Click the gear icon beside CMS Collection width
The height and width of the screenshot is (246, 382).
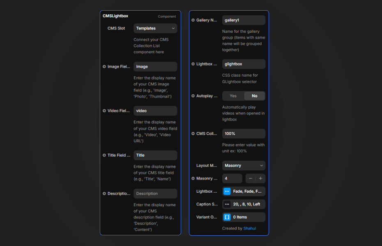[x=193, y=133]
